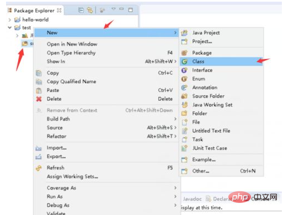Open the Refactor submenu
The width and height of the screenshot is (283, 215).
tap(106, 136)
